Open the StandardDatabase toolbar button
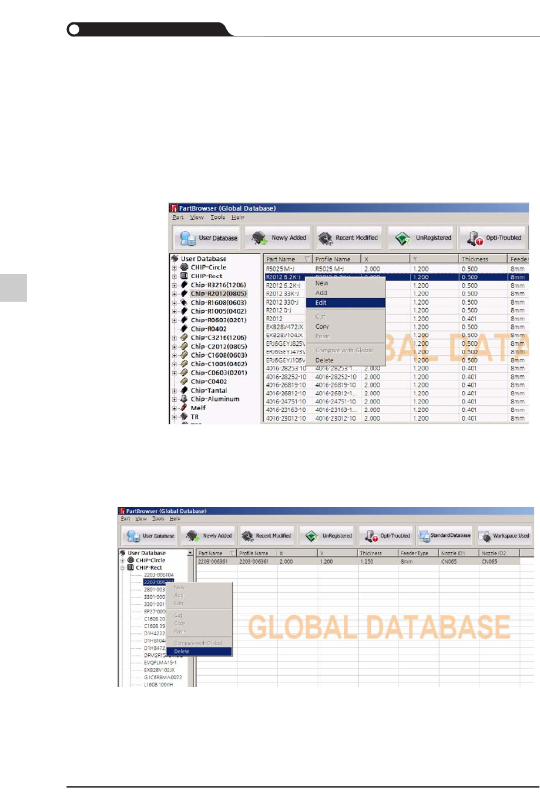The width and height of the screenshot is (540, 804). coord(445,536)
